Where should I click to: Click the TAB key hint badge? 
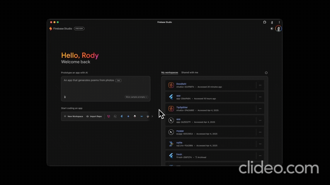pos(118,81)
